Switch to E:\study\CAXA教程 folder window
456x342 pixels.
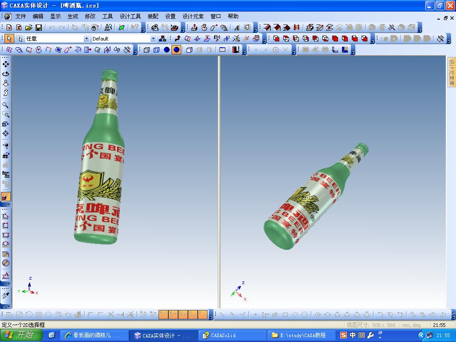[x=301, y=335]
